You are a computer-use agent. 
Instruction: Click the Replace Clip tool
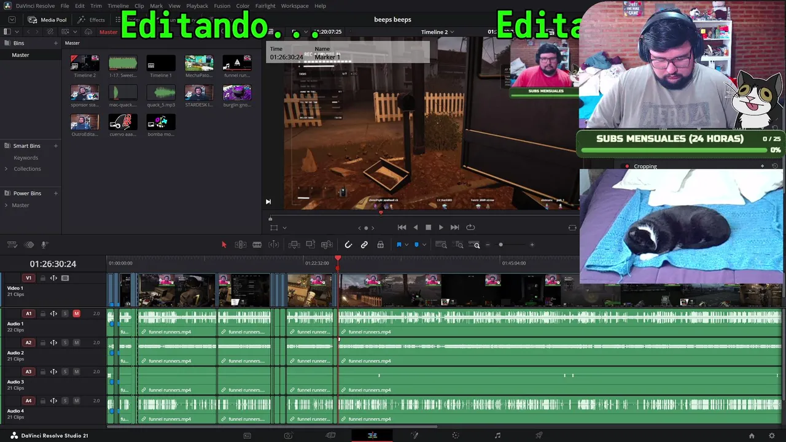(x=327, y=245)
